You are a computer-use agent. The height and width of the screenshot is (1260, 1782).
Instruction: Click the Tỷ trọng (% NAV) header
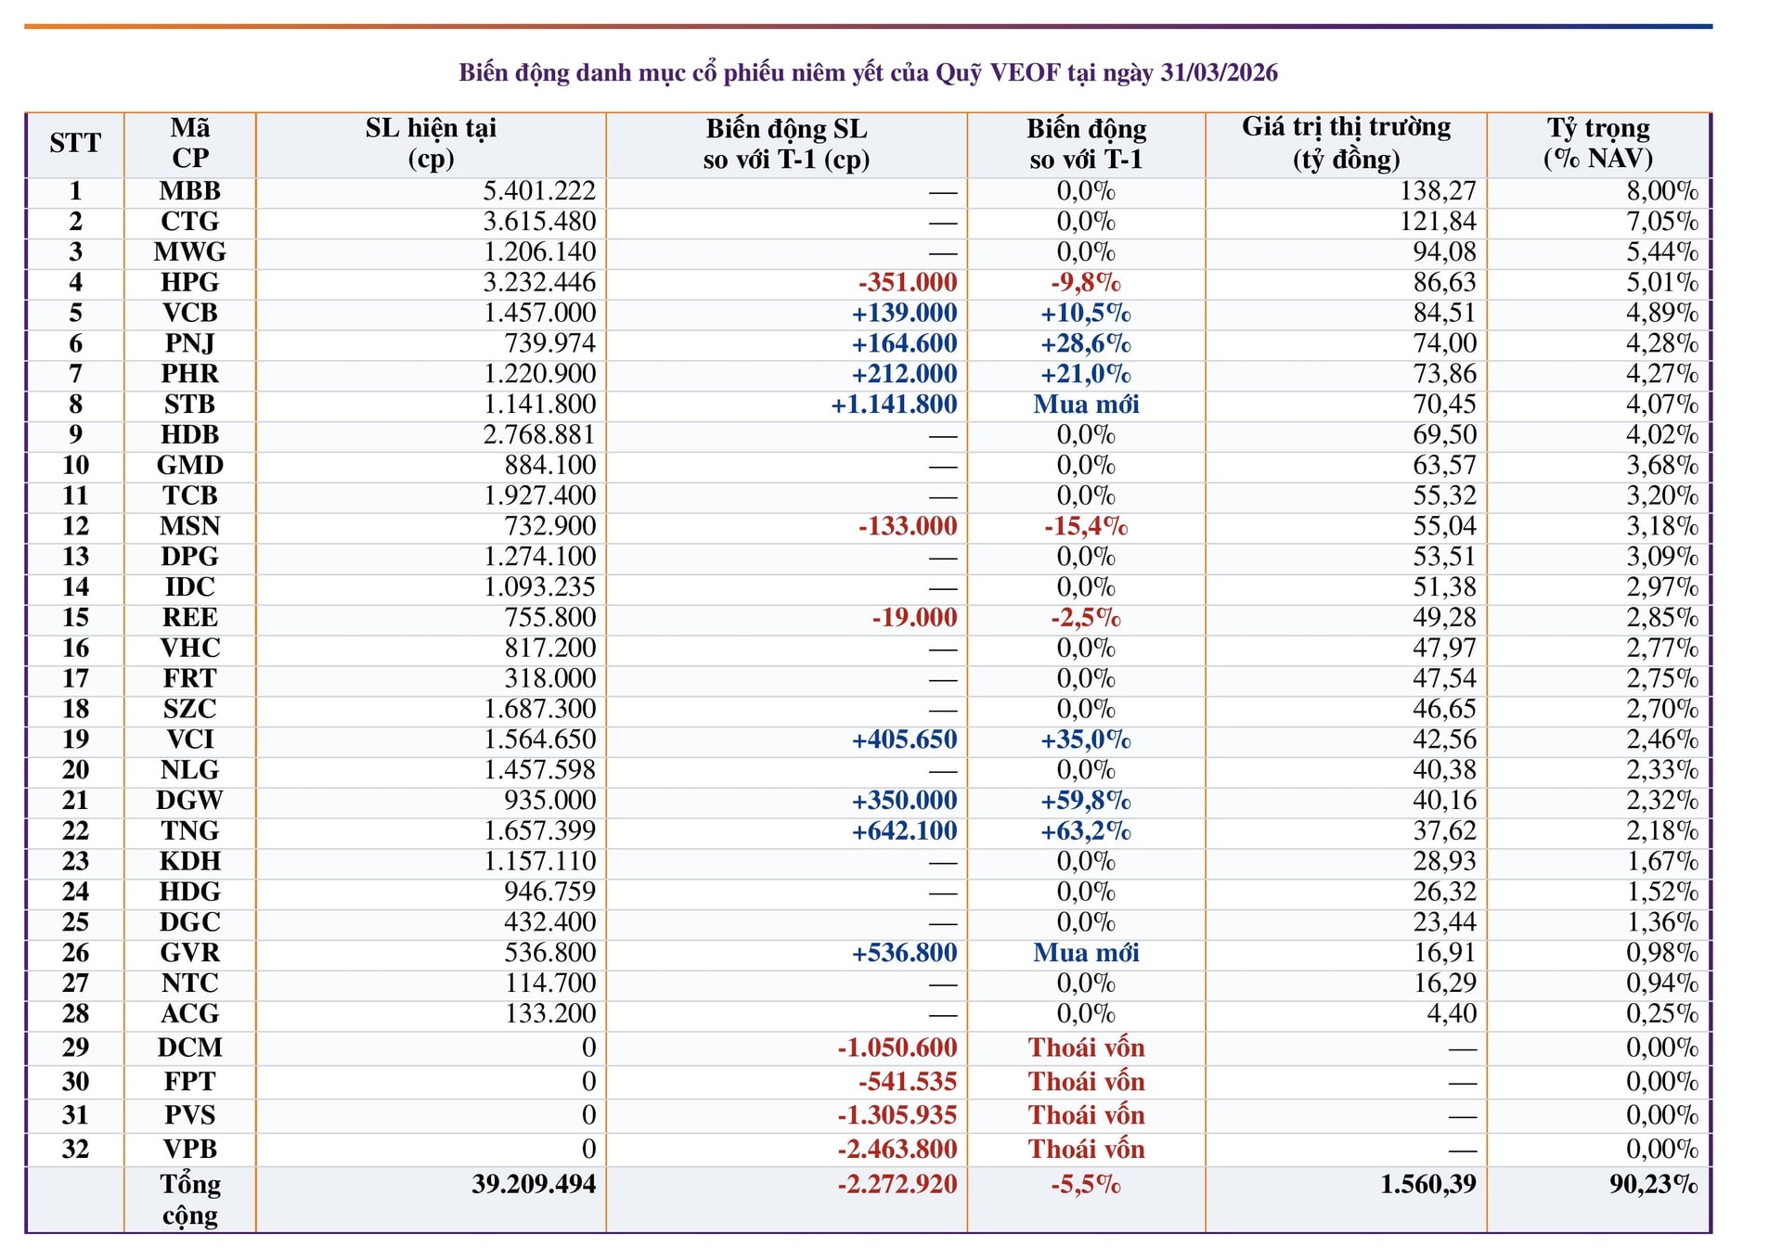1598,143
